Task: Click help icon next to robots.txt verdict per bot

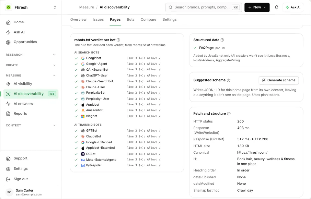Action: 119,40
